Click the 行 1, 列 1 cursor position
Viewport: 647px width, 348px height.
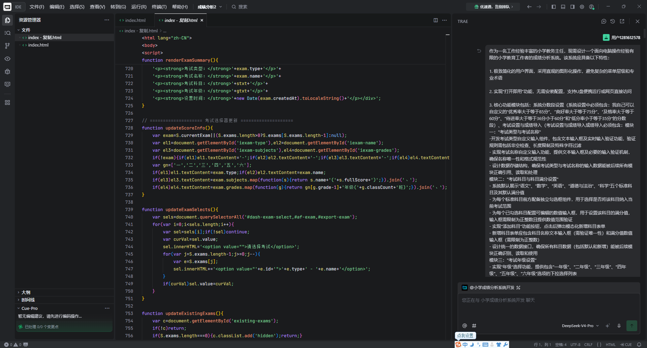(543, 345)
